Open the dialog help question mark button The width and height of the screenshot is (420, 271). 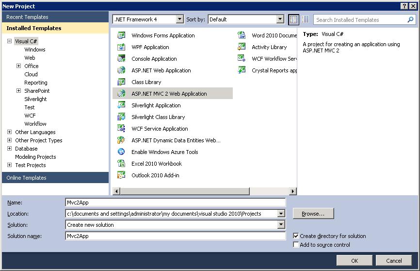pos(405,6)
